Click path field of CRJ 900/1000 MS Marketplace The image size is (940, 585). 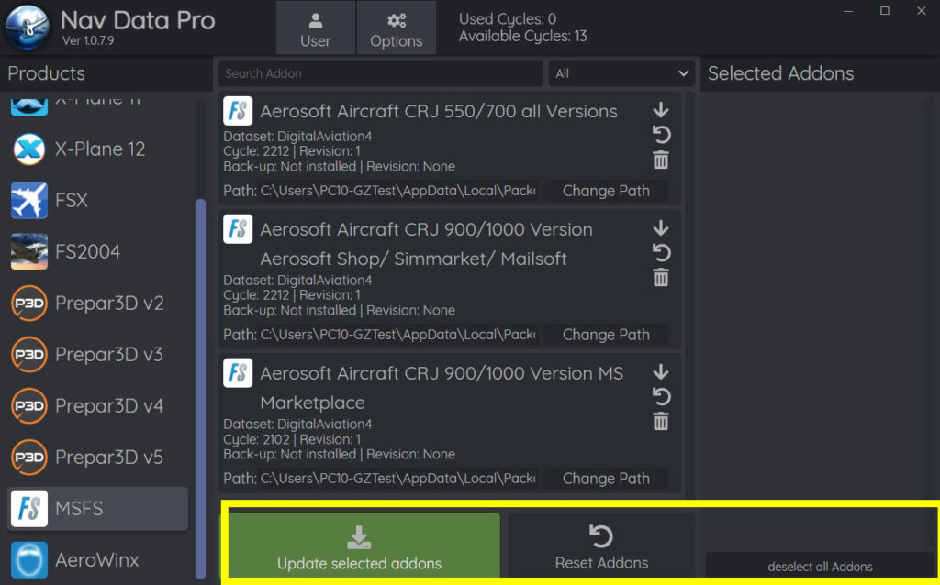(397, 478)
